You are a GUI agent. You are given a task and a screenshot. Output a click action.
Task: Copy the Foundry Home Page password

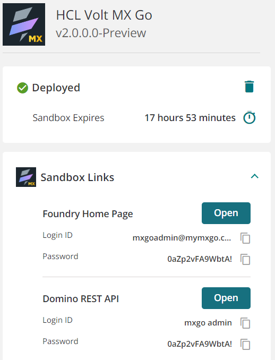[x=245, y=260]
